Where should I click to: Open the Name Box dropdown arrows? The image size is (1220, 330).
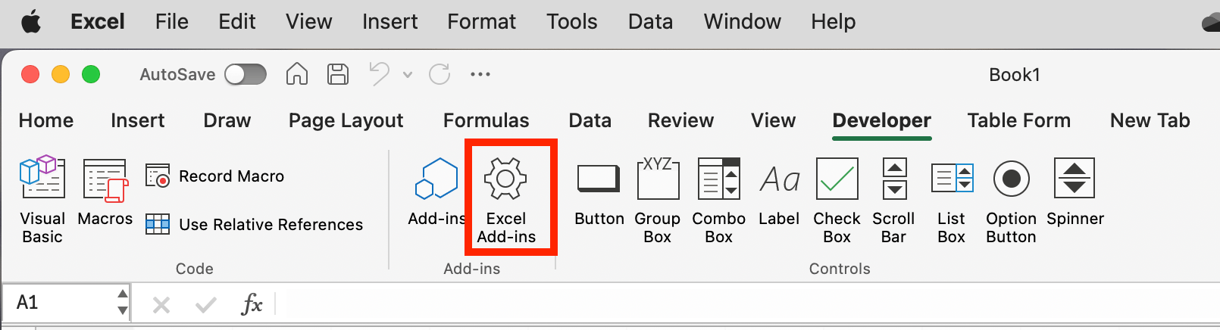pos(123,303)
